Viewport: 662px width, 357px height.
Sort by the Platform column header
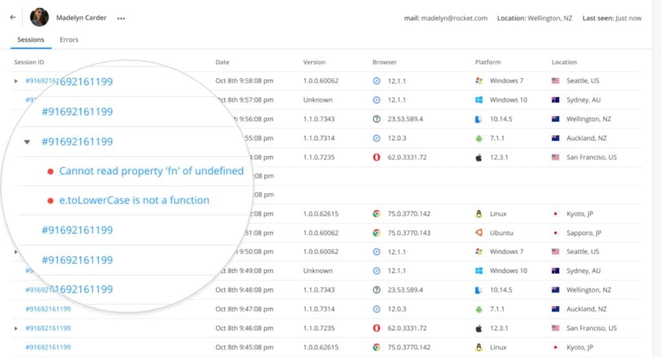487,62
